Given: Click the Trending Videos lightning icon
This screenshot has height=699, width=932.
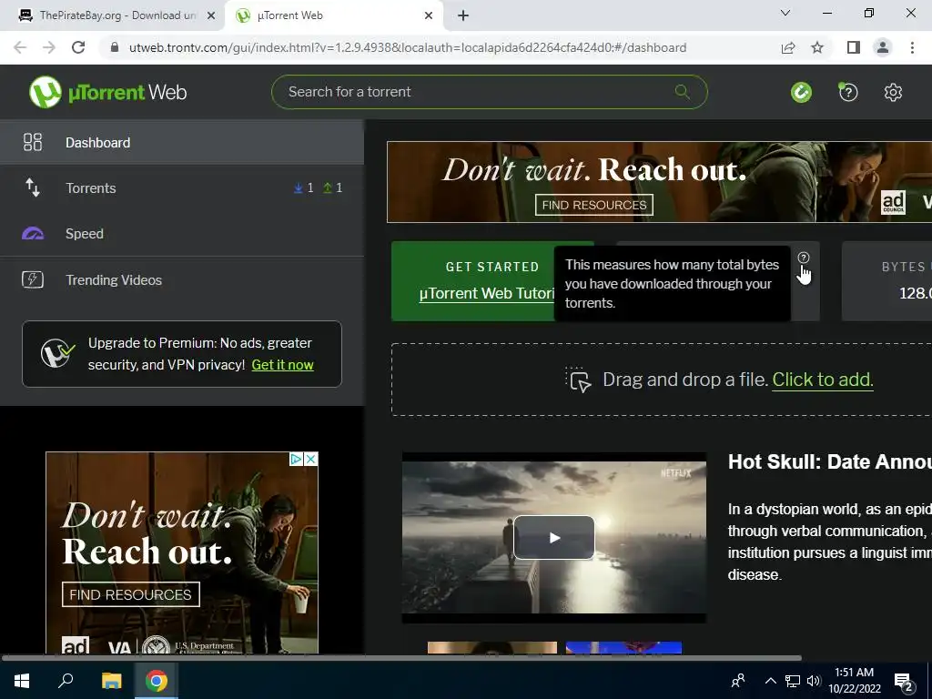Looking at the screenshot, I should click(x=33, y=279).
